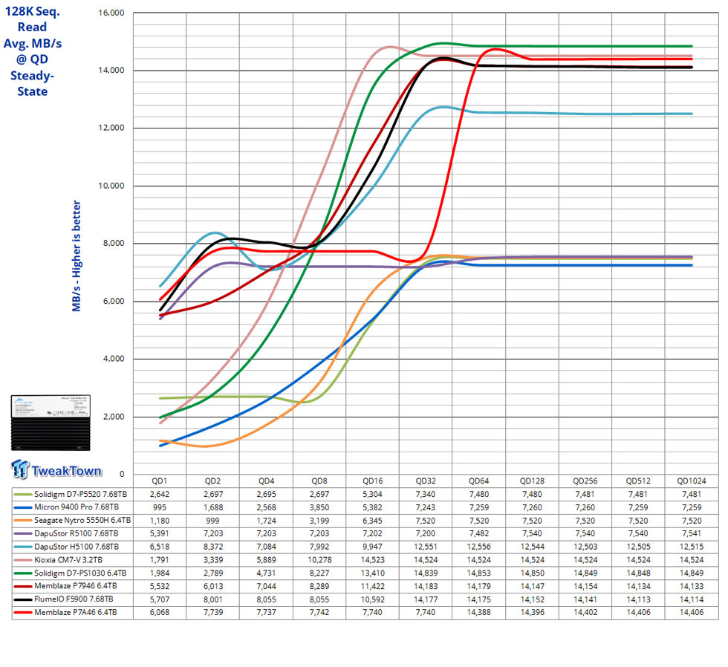Click the DapuStor R5100 QD1024 value 7,541
Viewport: 728px width, 667px height.
(692, 534)
